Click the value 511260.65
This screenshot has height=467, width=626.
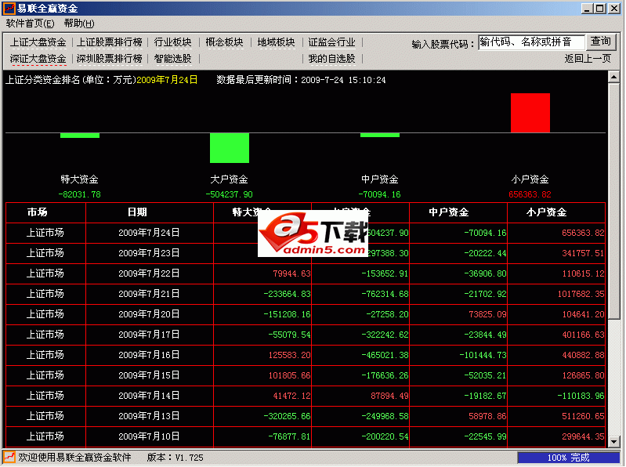pos(583,416)
